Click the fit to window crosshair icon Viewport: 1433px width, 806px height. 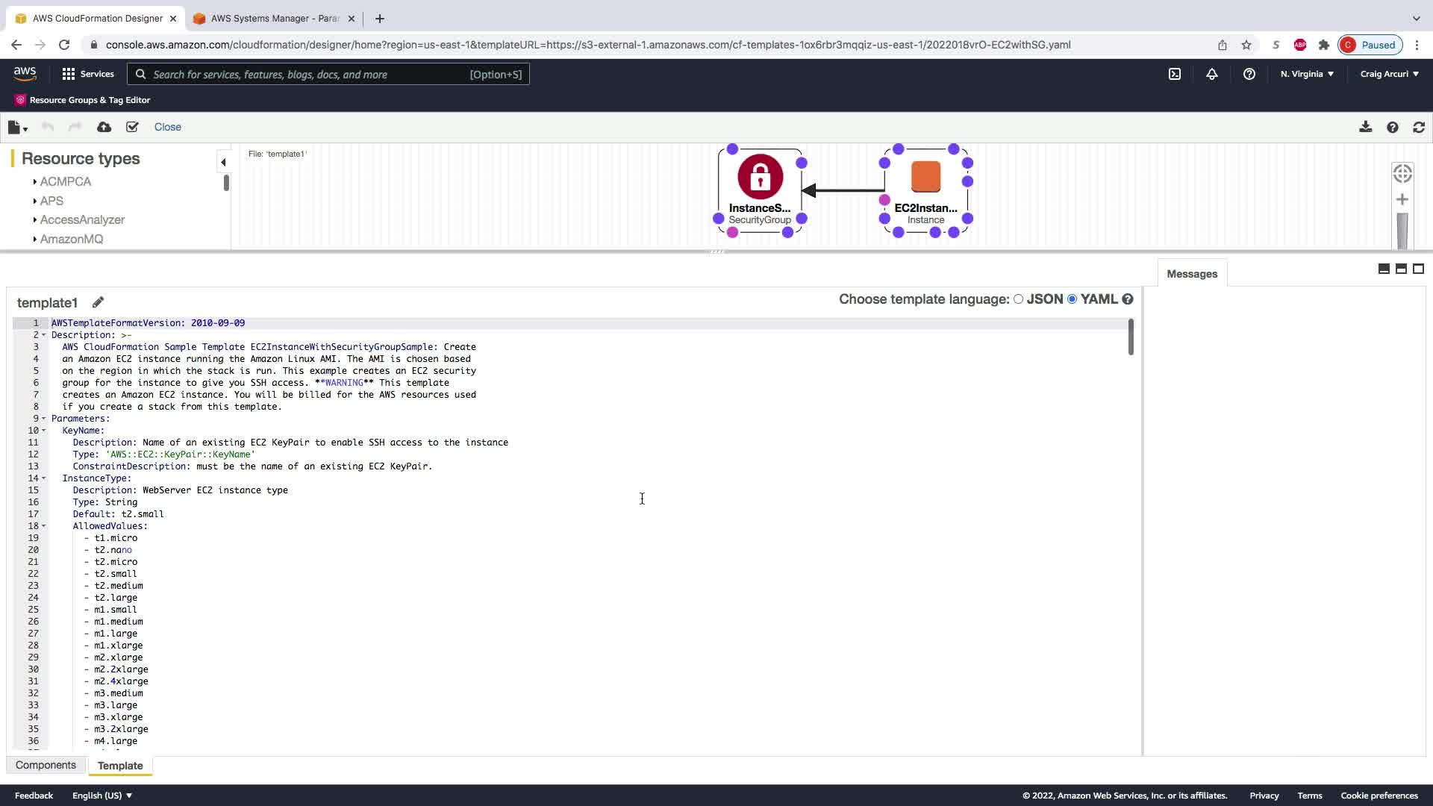click(1402, 174)
